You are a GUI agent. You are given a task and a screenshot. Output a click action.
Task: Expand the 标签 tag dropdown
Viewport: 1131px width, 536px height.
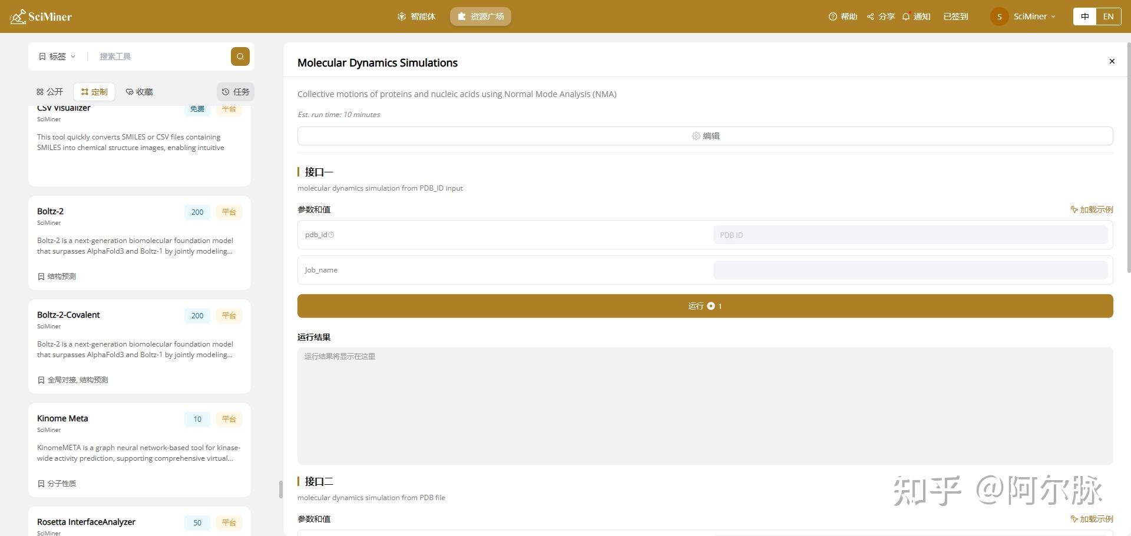57,56
